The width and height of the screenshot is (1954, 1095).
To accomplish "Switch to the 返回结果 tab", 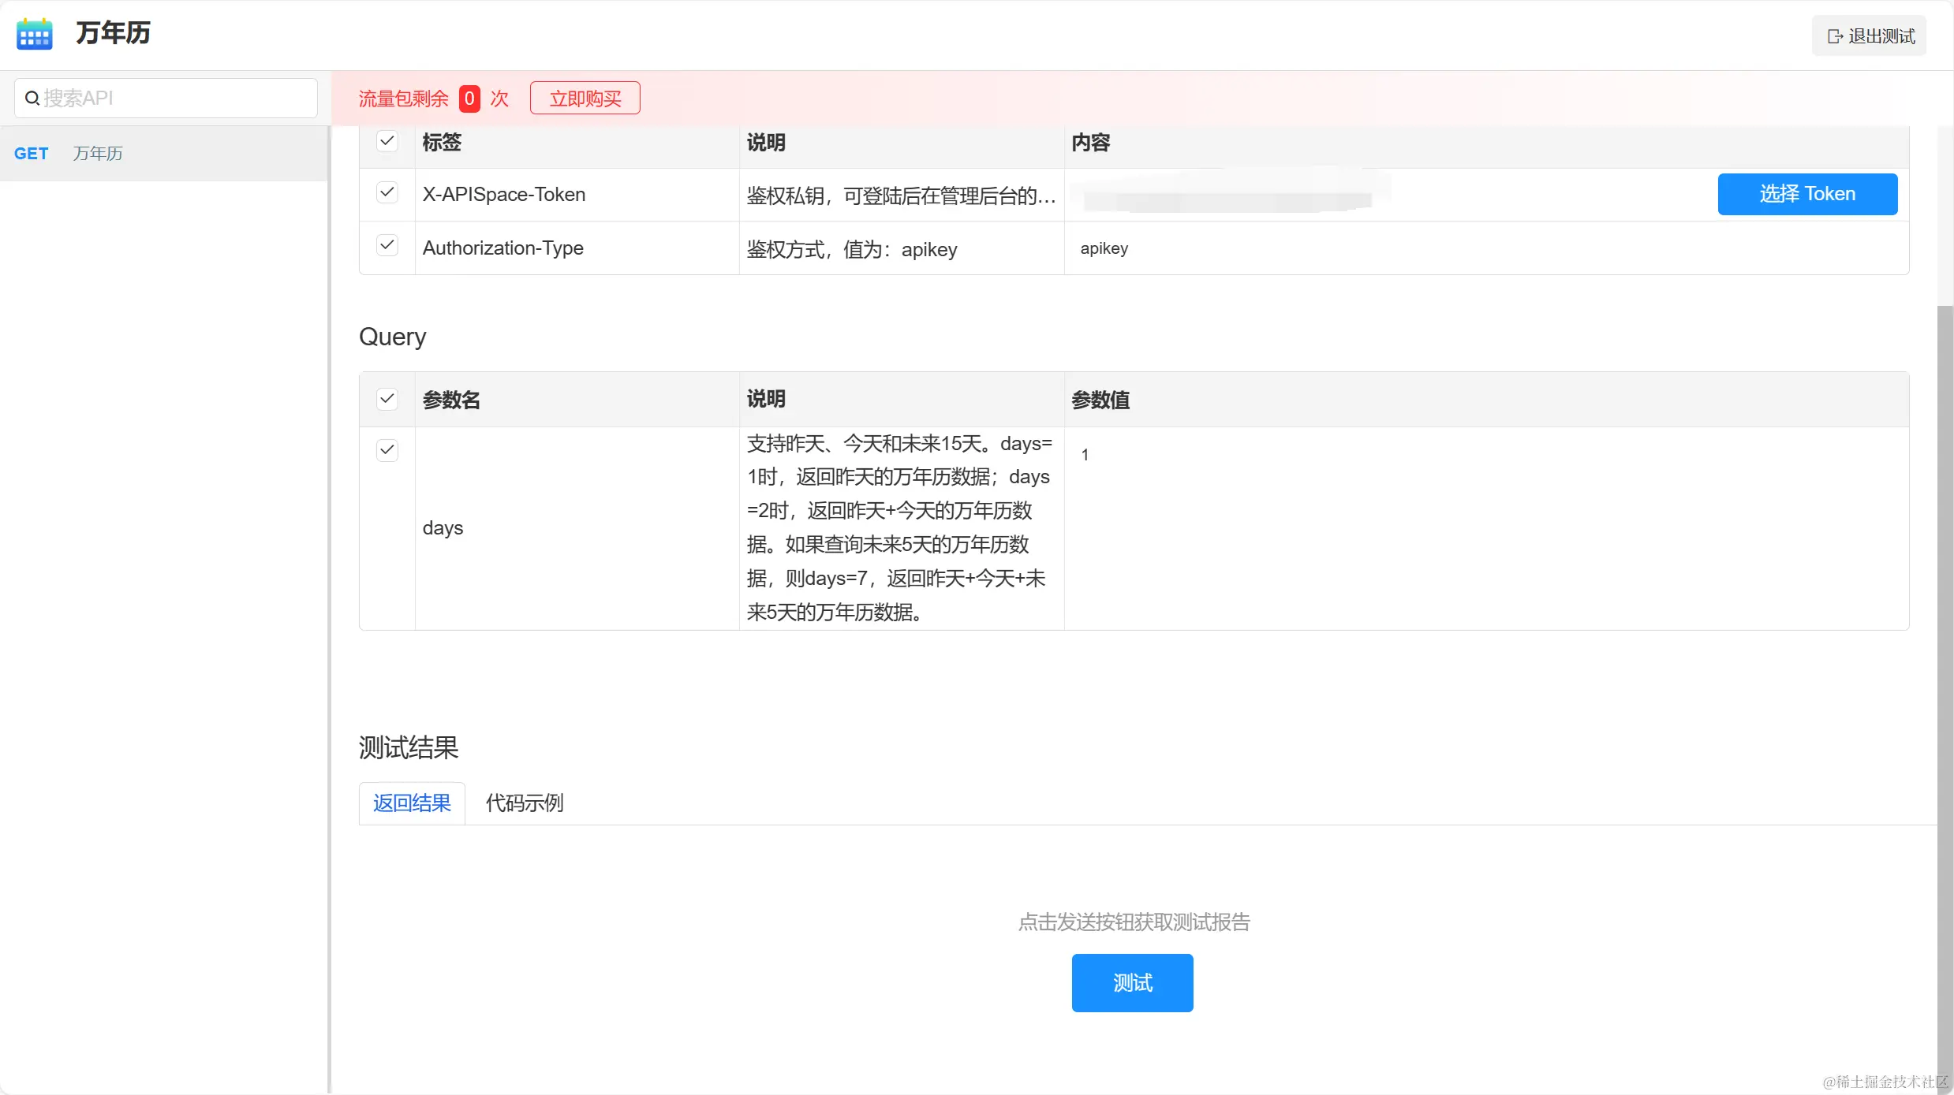I will click(412, 803).
